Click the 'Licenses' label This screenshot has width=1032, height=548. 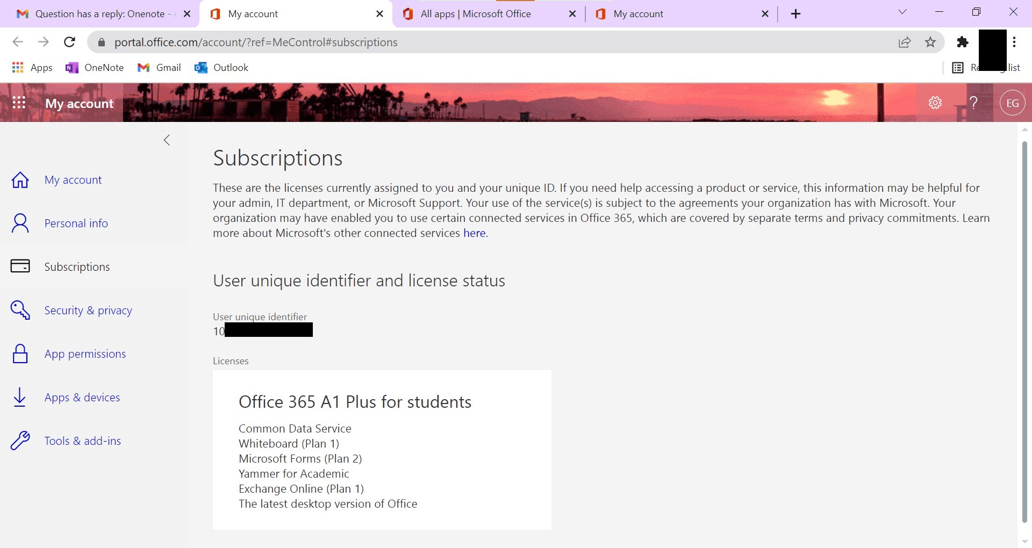[231, 361]
